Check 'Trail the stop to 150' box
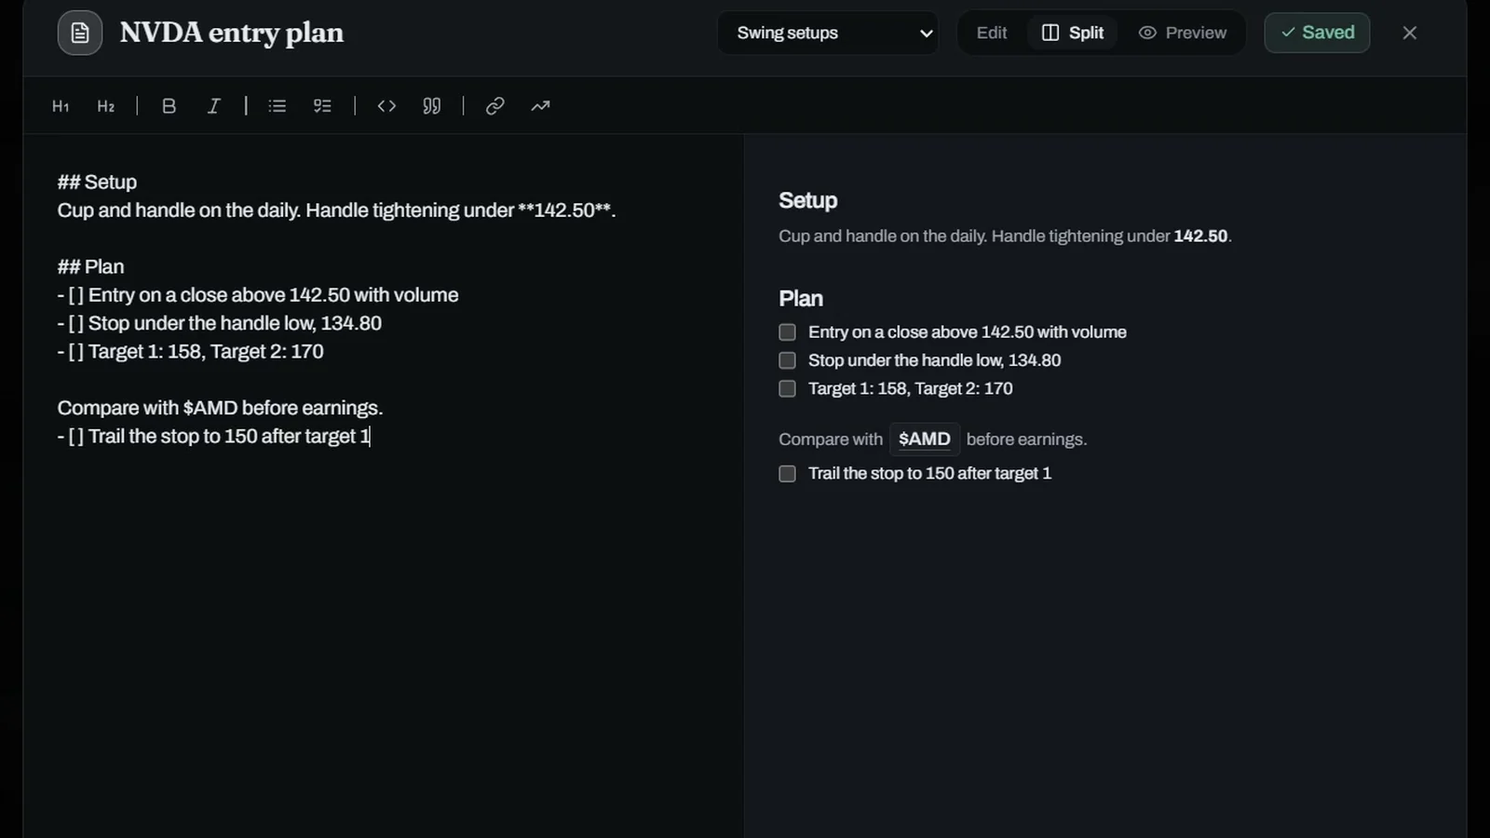 coord(787,474)
